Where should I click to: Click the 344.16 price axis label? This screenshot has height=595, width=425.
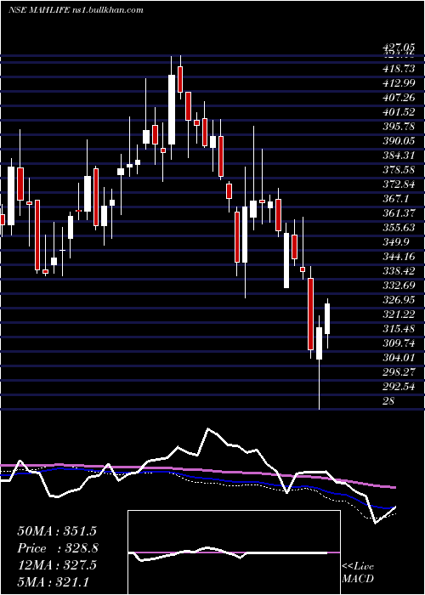point(399,256)
